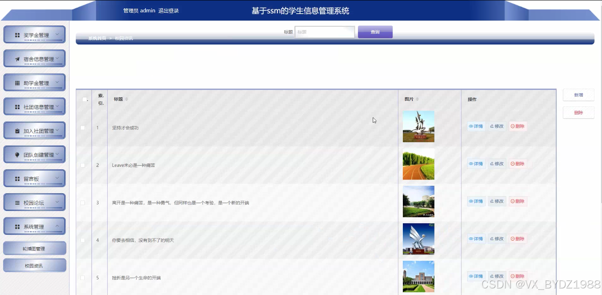
Task: Check the box for row 5 挫折是另一个生命的开端
Action: pos(82,278)
